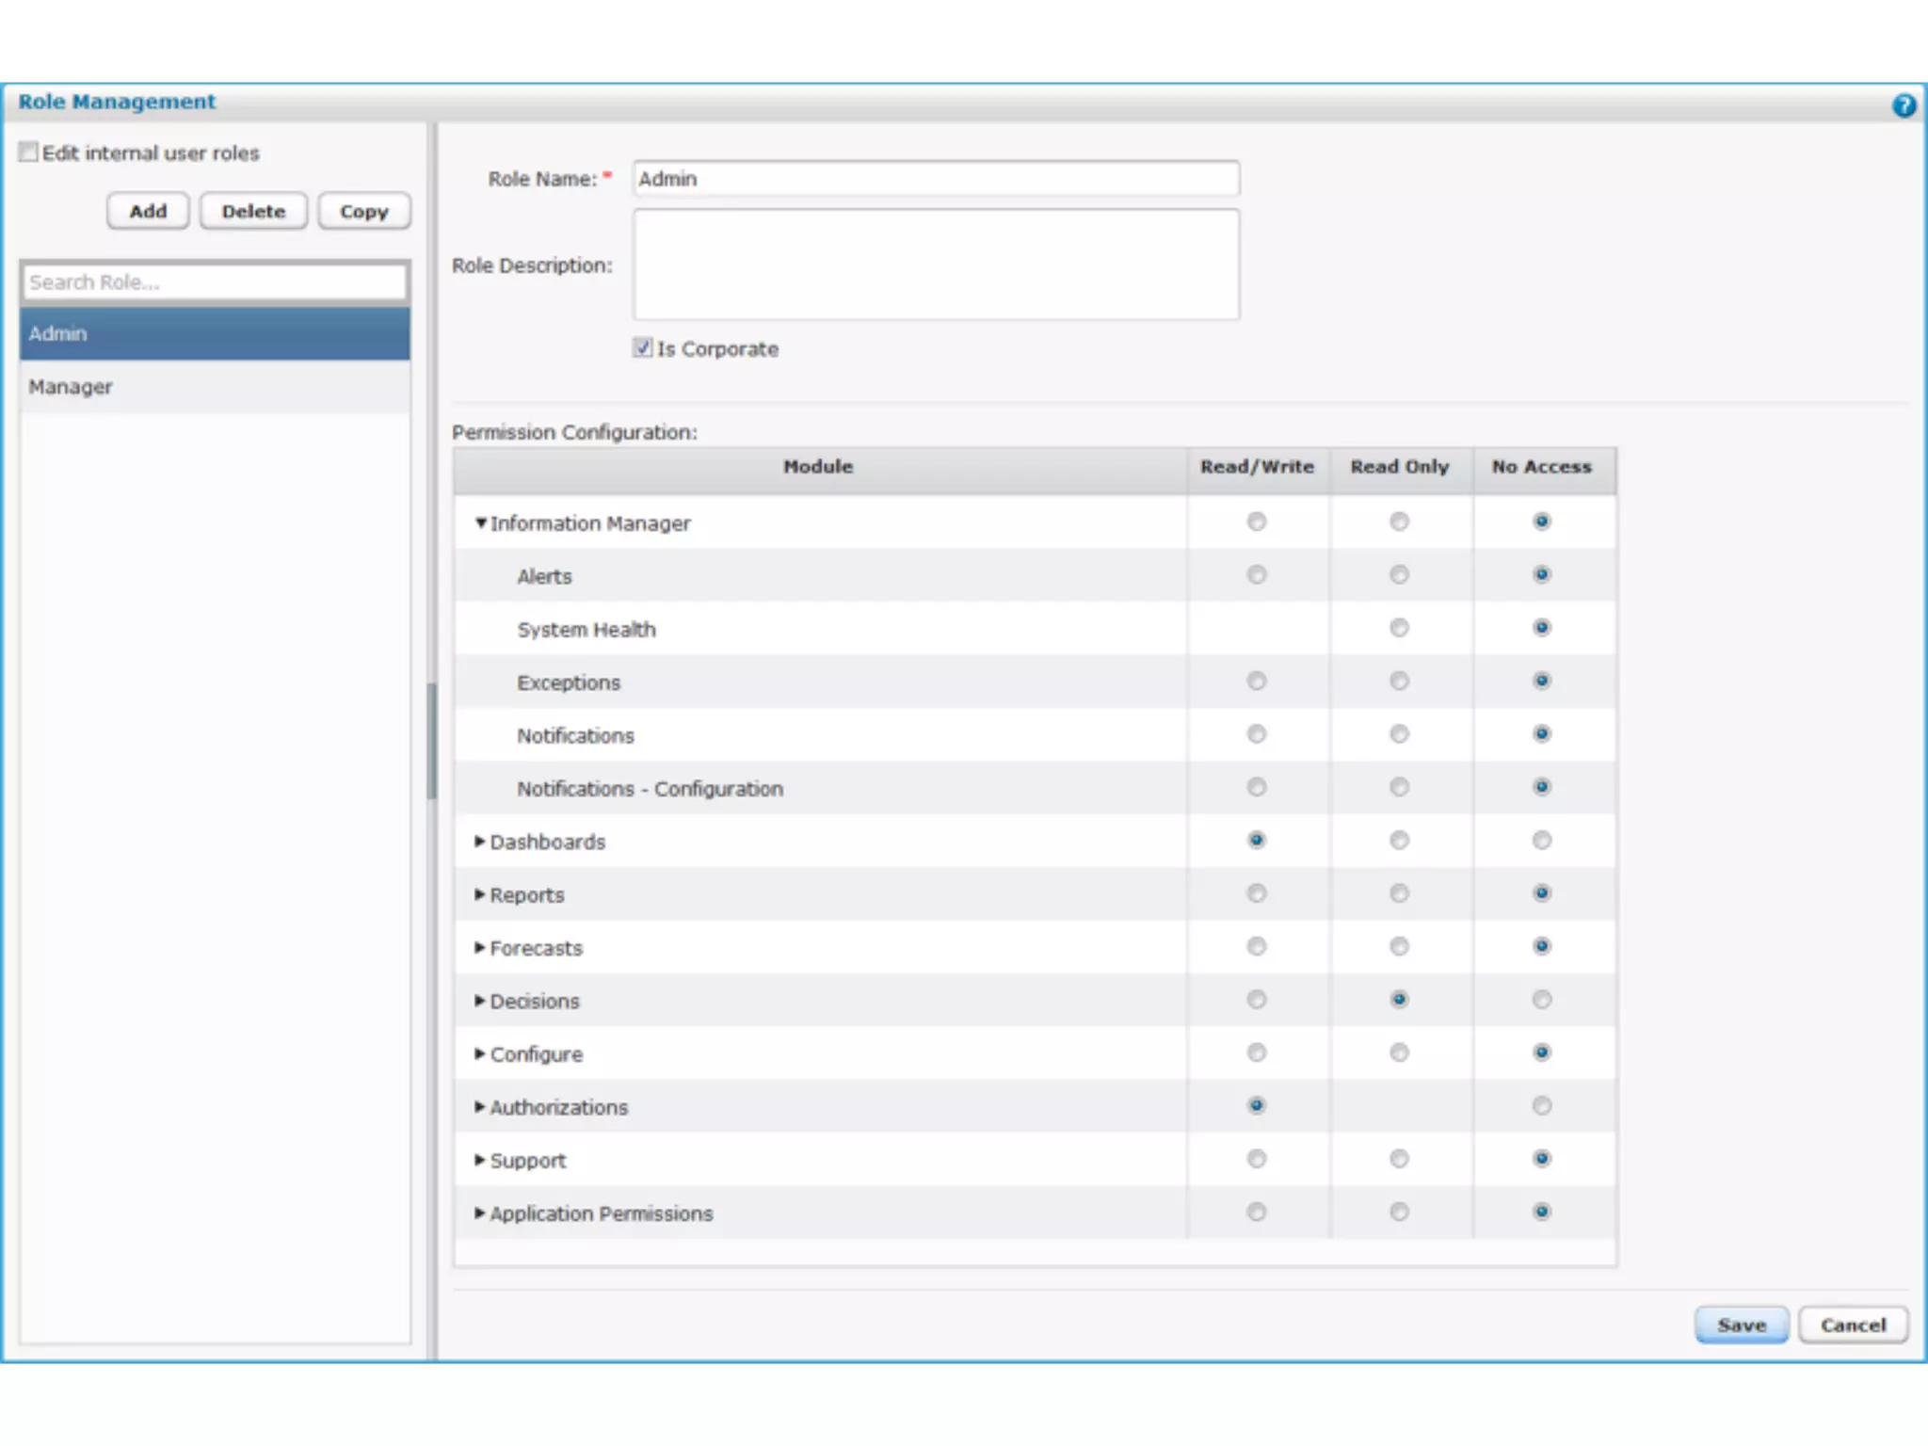This screenshot has height=1446, width=1928.
Task: Select the Manager role in list
Action: coord(215,387)
